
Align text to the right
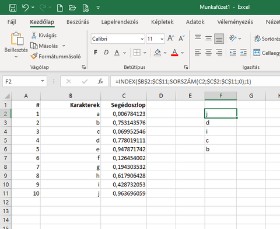click(x=219, y=53)
